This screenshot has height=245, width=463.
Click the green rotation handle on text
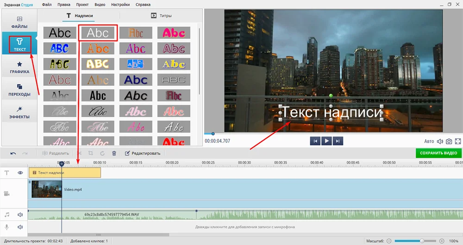[331, 96]
